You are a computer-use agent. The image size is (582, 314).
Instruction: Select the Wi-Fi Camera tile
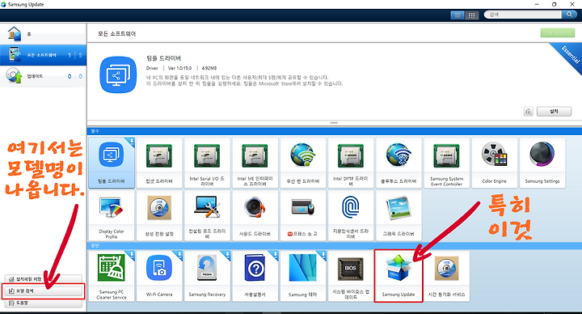159,276
